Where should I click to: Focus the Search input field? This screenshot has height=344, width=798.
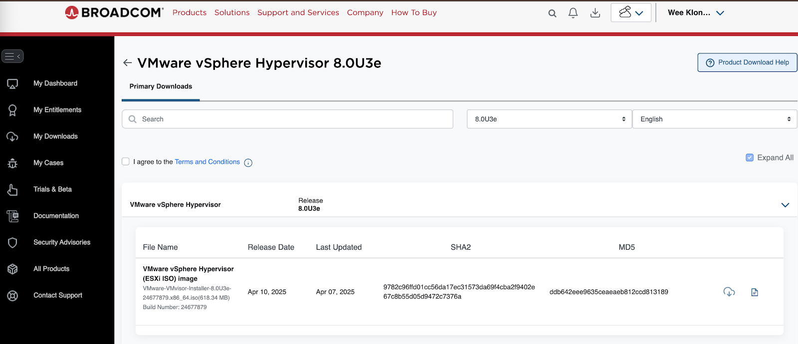[287, 119]
